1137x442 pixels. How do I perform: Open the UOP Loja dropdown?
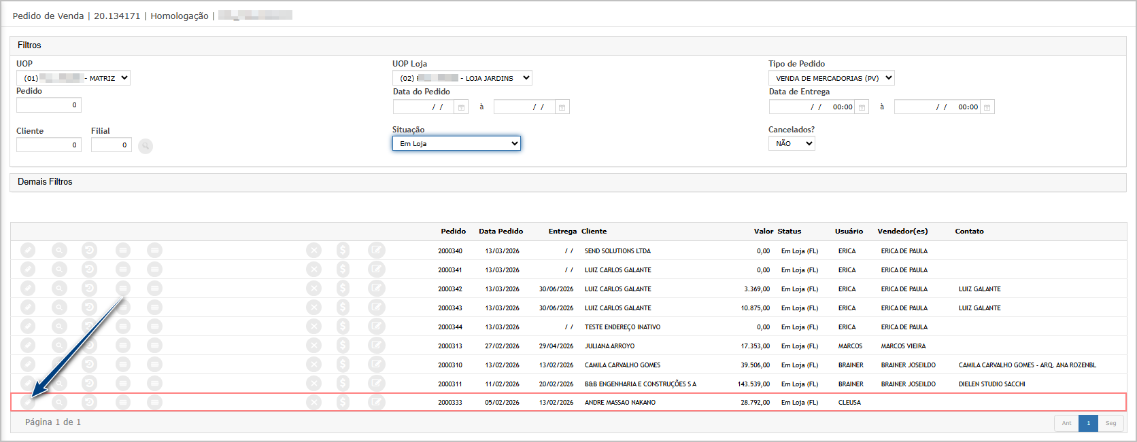(462, 78)
